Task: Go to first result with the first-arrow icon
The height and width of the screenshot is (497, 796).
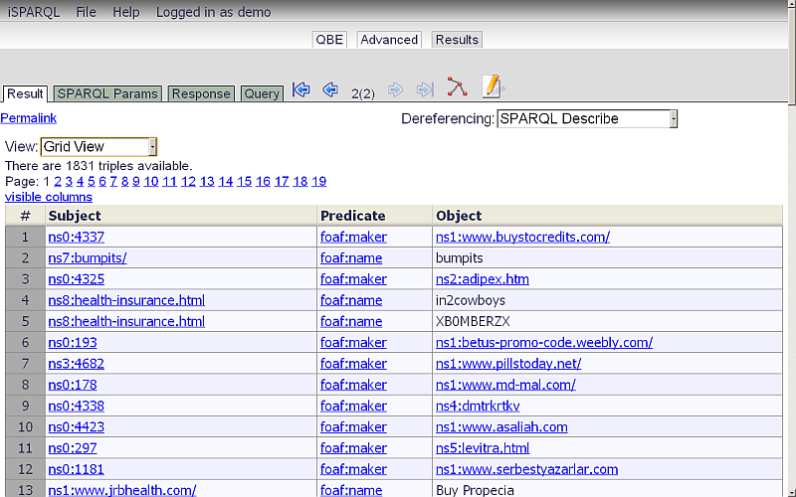Action: pos(301,89)
